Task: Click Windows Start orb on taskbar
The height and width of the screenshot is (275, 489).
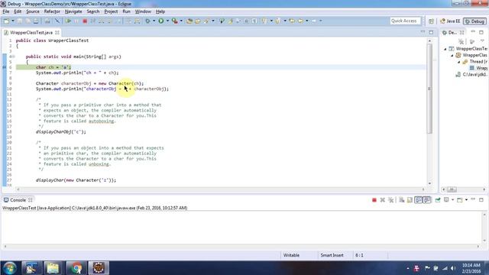Action: pyautogui.click(x=10, y=268)
